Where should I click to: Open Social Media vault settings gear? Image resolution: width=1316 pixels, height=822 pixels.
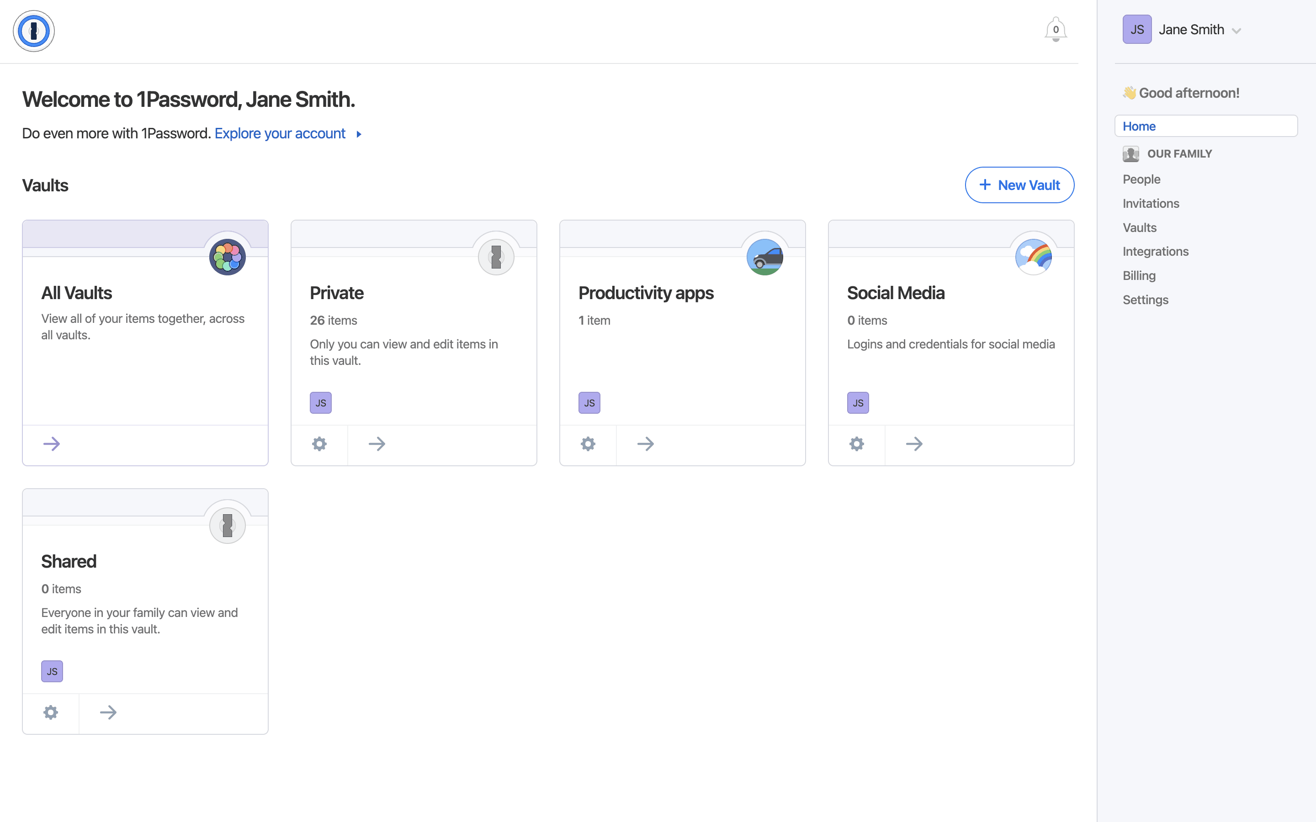(856, 444)
